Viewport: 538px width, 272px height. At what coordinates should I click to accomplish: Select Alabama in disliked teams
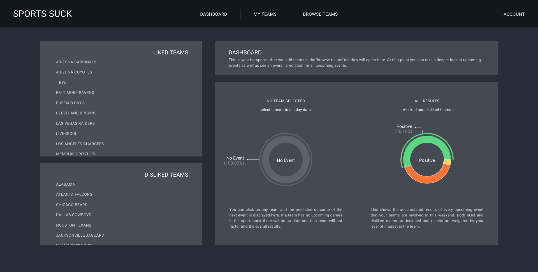coord(66,184)
